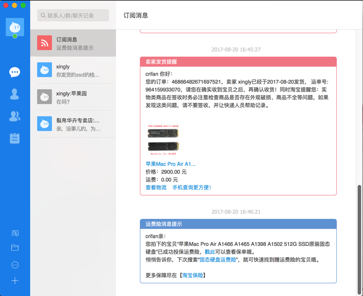Click the yellow minimize window button

14,5
